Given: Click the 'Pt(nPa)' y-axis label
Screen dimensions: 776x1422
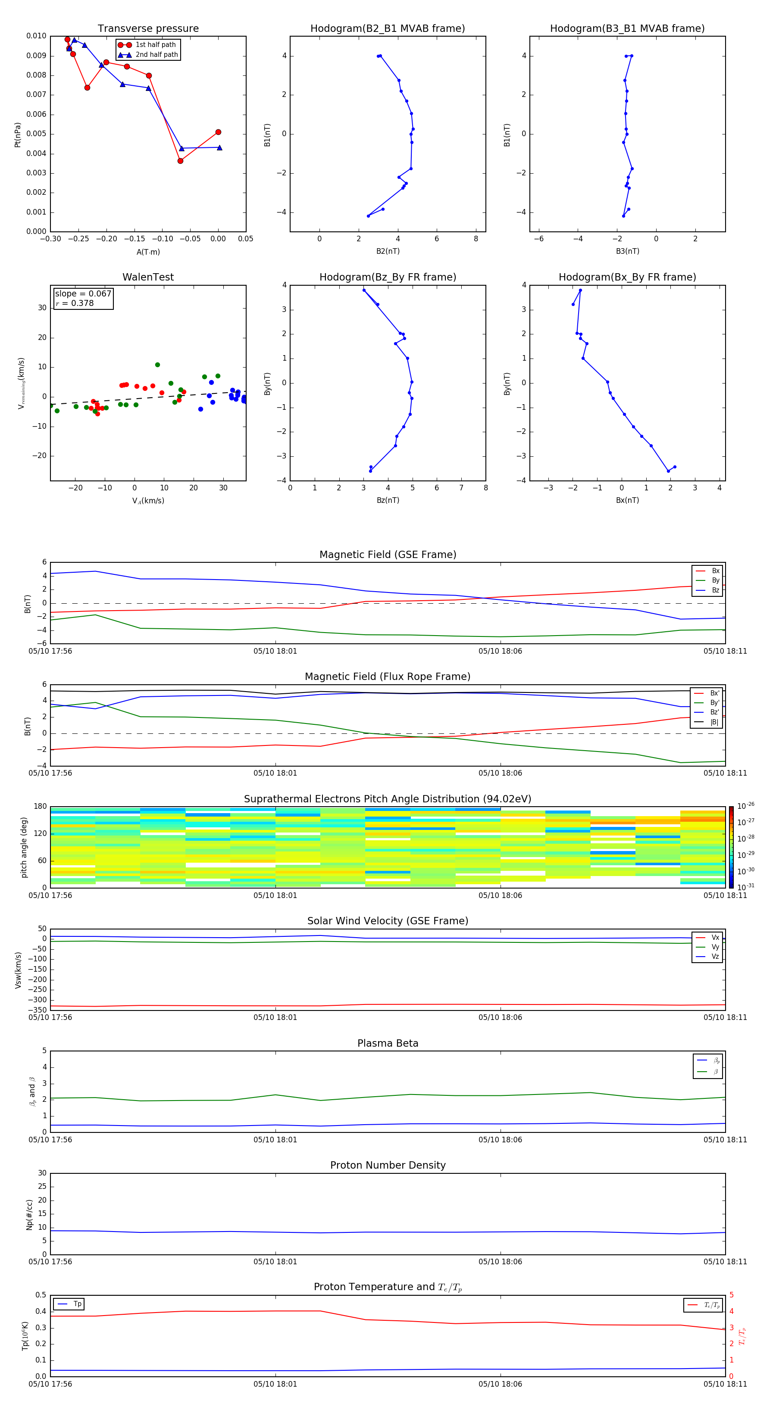Looking at the screenshot, I should [x=18, y=134].
